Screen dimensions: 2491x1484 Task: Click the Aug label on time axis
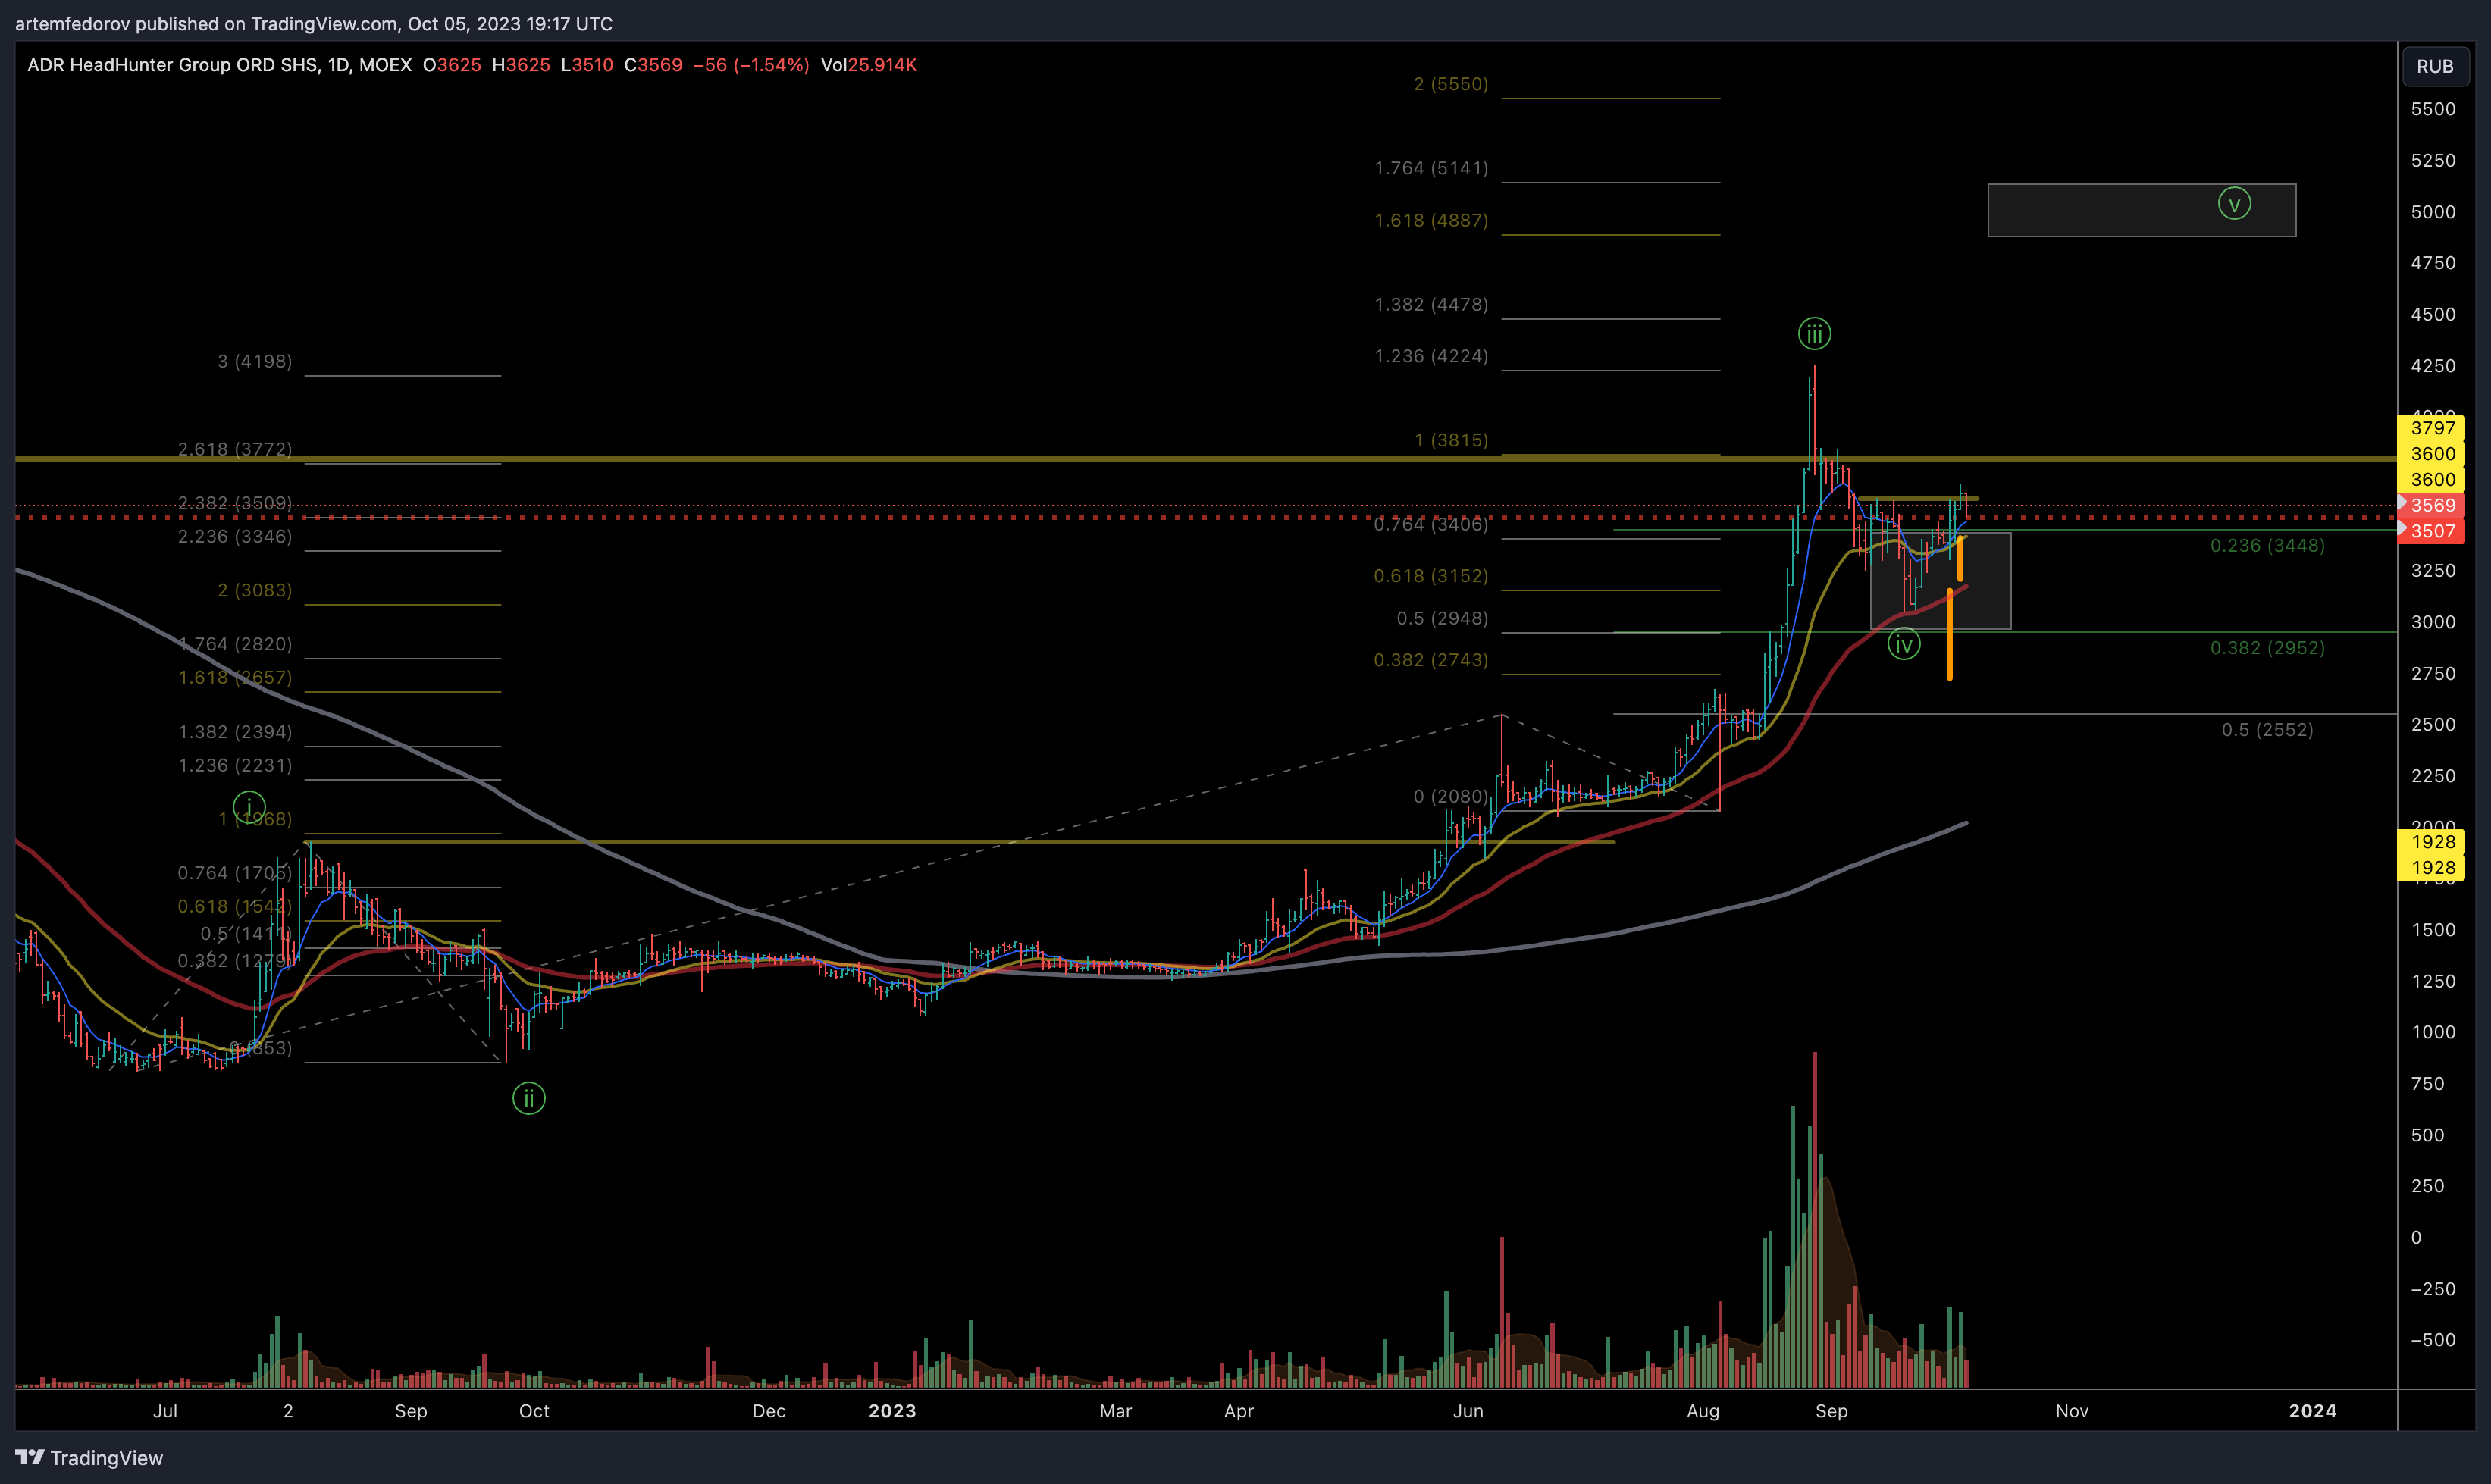click(x=1703, y=1411)
